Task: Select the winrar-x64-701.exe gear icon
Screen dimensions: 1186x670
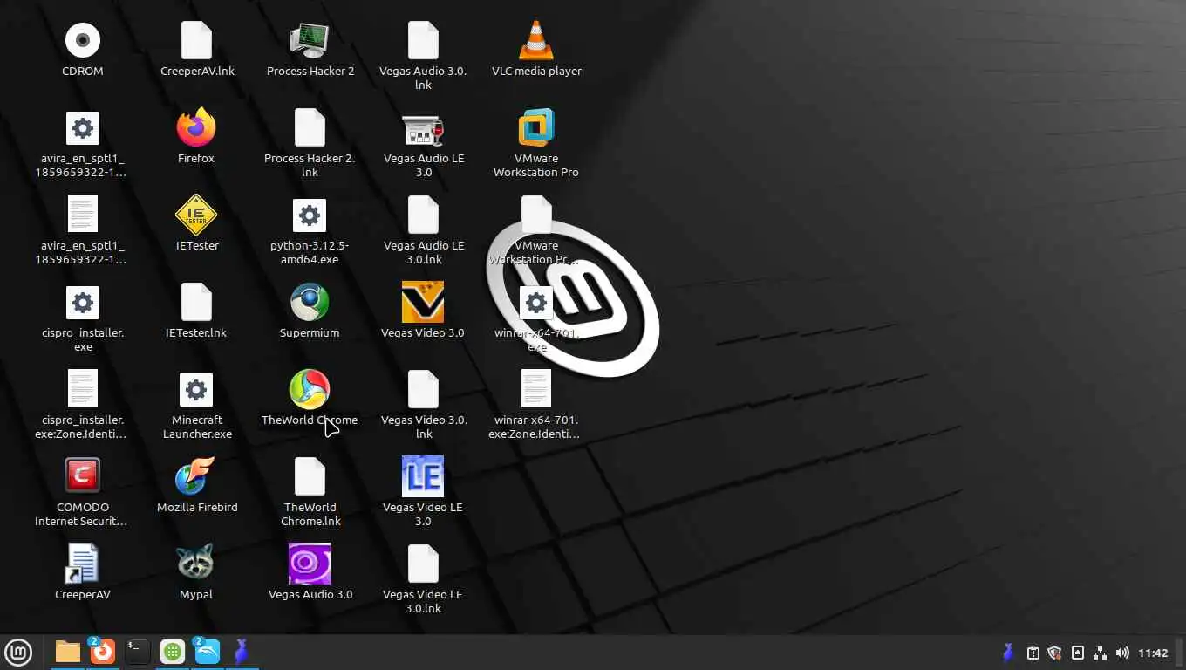Action: (x=536, y=303)
